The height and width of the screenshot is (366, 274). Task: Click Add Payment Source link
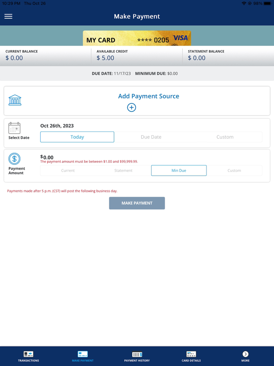tap(148, 96)
